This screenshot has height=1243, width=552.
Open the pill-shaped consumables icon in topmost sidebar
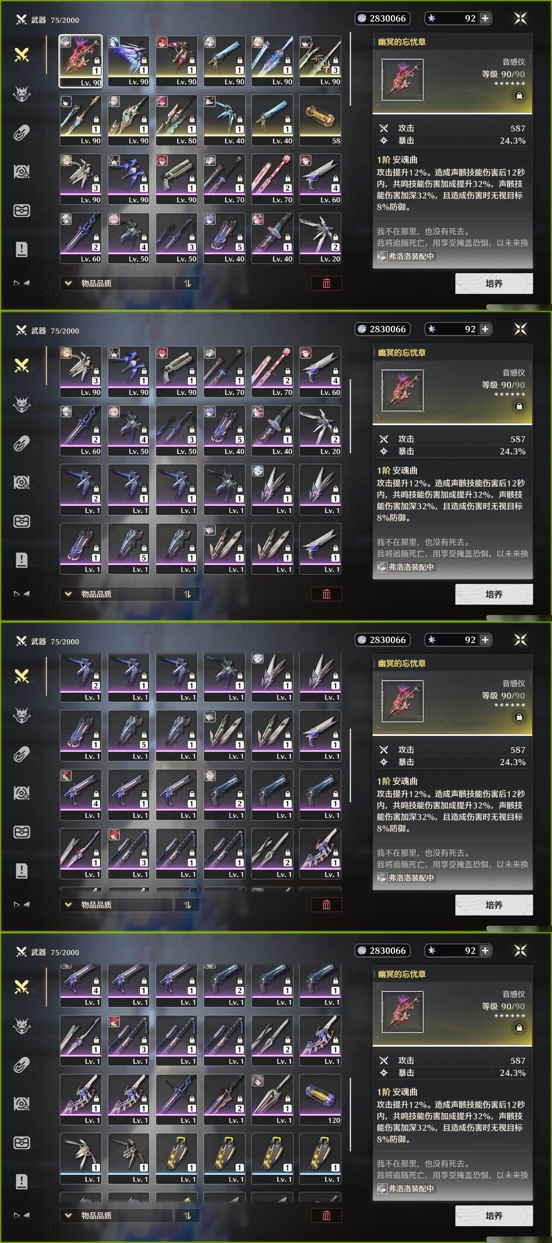click(22, 133)
